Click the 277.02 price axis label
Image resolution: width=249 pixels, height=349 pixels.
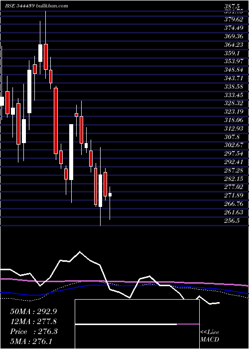[234, 187]
